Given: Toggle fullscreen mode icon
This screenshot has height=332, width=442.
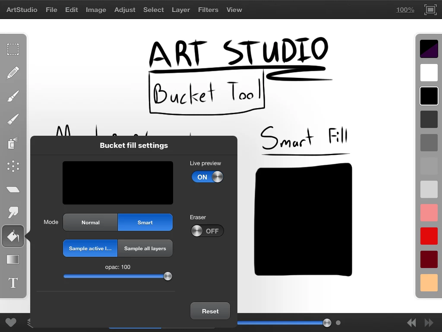Looking at the screenshot, I should (430, 10).
